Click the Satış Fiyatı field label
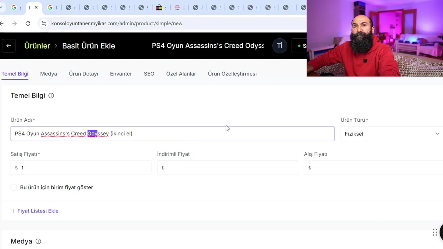Viewport: 443px width, 249px height. pyautogui.click(x=24, y=154)
